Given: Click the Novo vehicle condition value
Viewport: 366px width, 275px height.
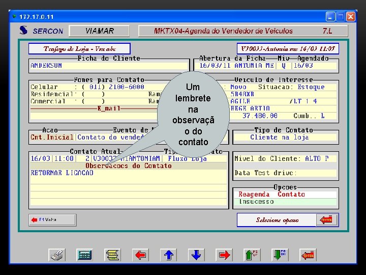Looking at the screenshot, I should (x=238, y=87).
